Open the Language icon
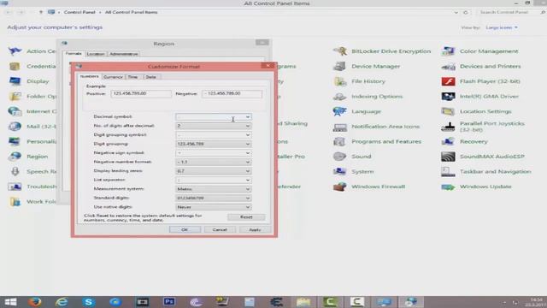 [x=339, y=111]
